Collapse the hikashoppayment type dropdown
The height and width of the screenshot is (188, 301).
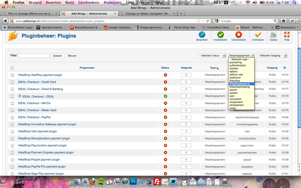tap(241, 56)
